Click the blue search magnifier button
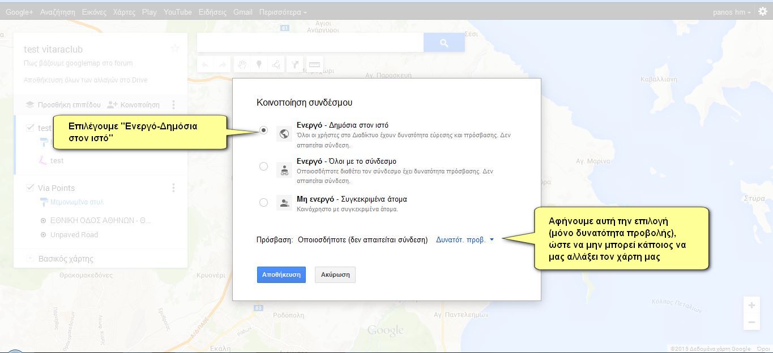The height and width of the screenshot is (353, 773). point(444,42)
